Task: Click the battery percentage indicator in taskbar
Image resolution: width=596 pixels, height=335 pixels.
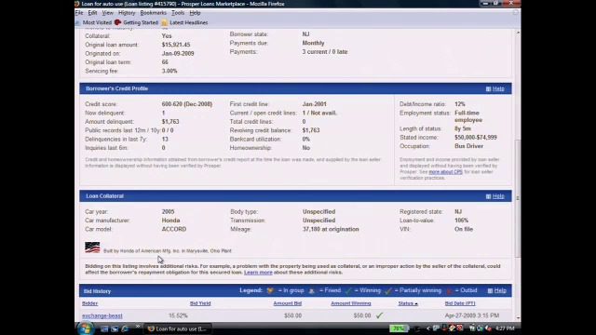Action: (399, 328)
